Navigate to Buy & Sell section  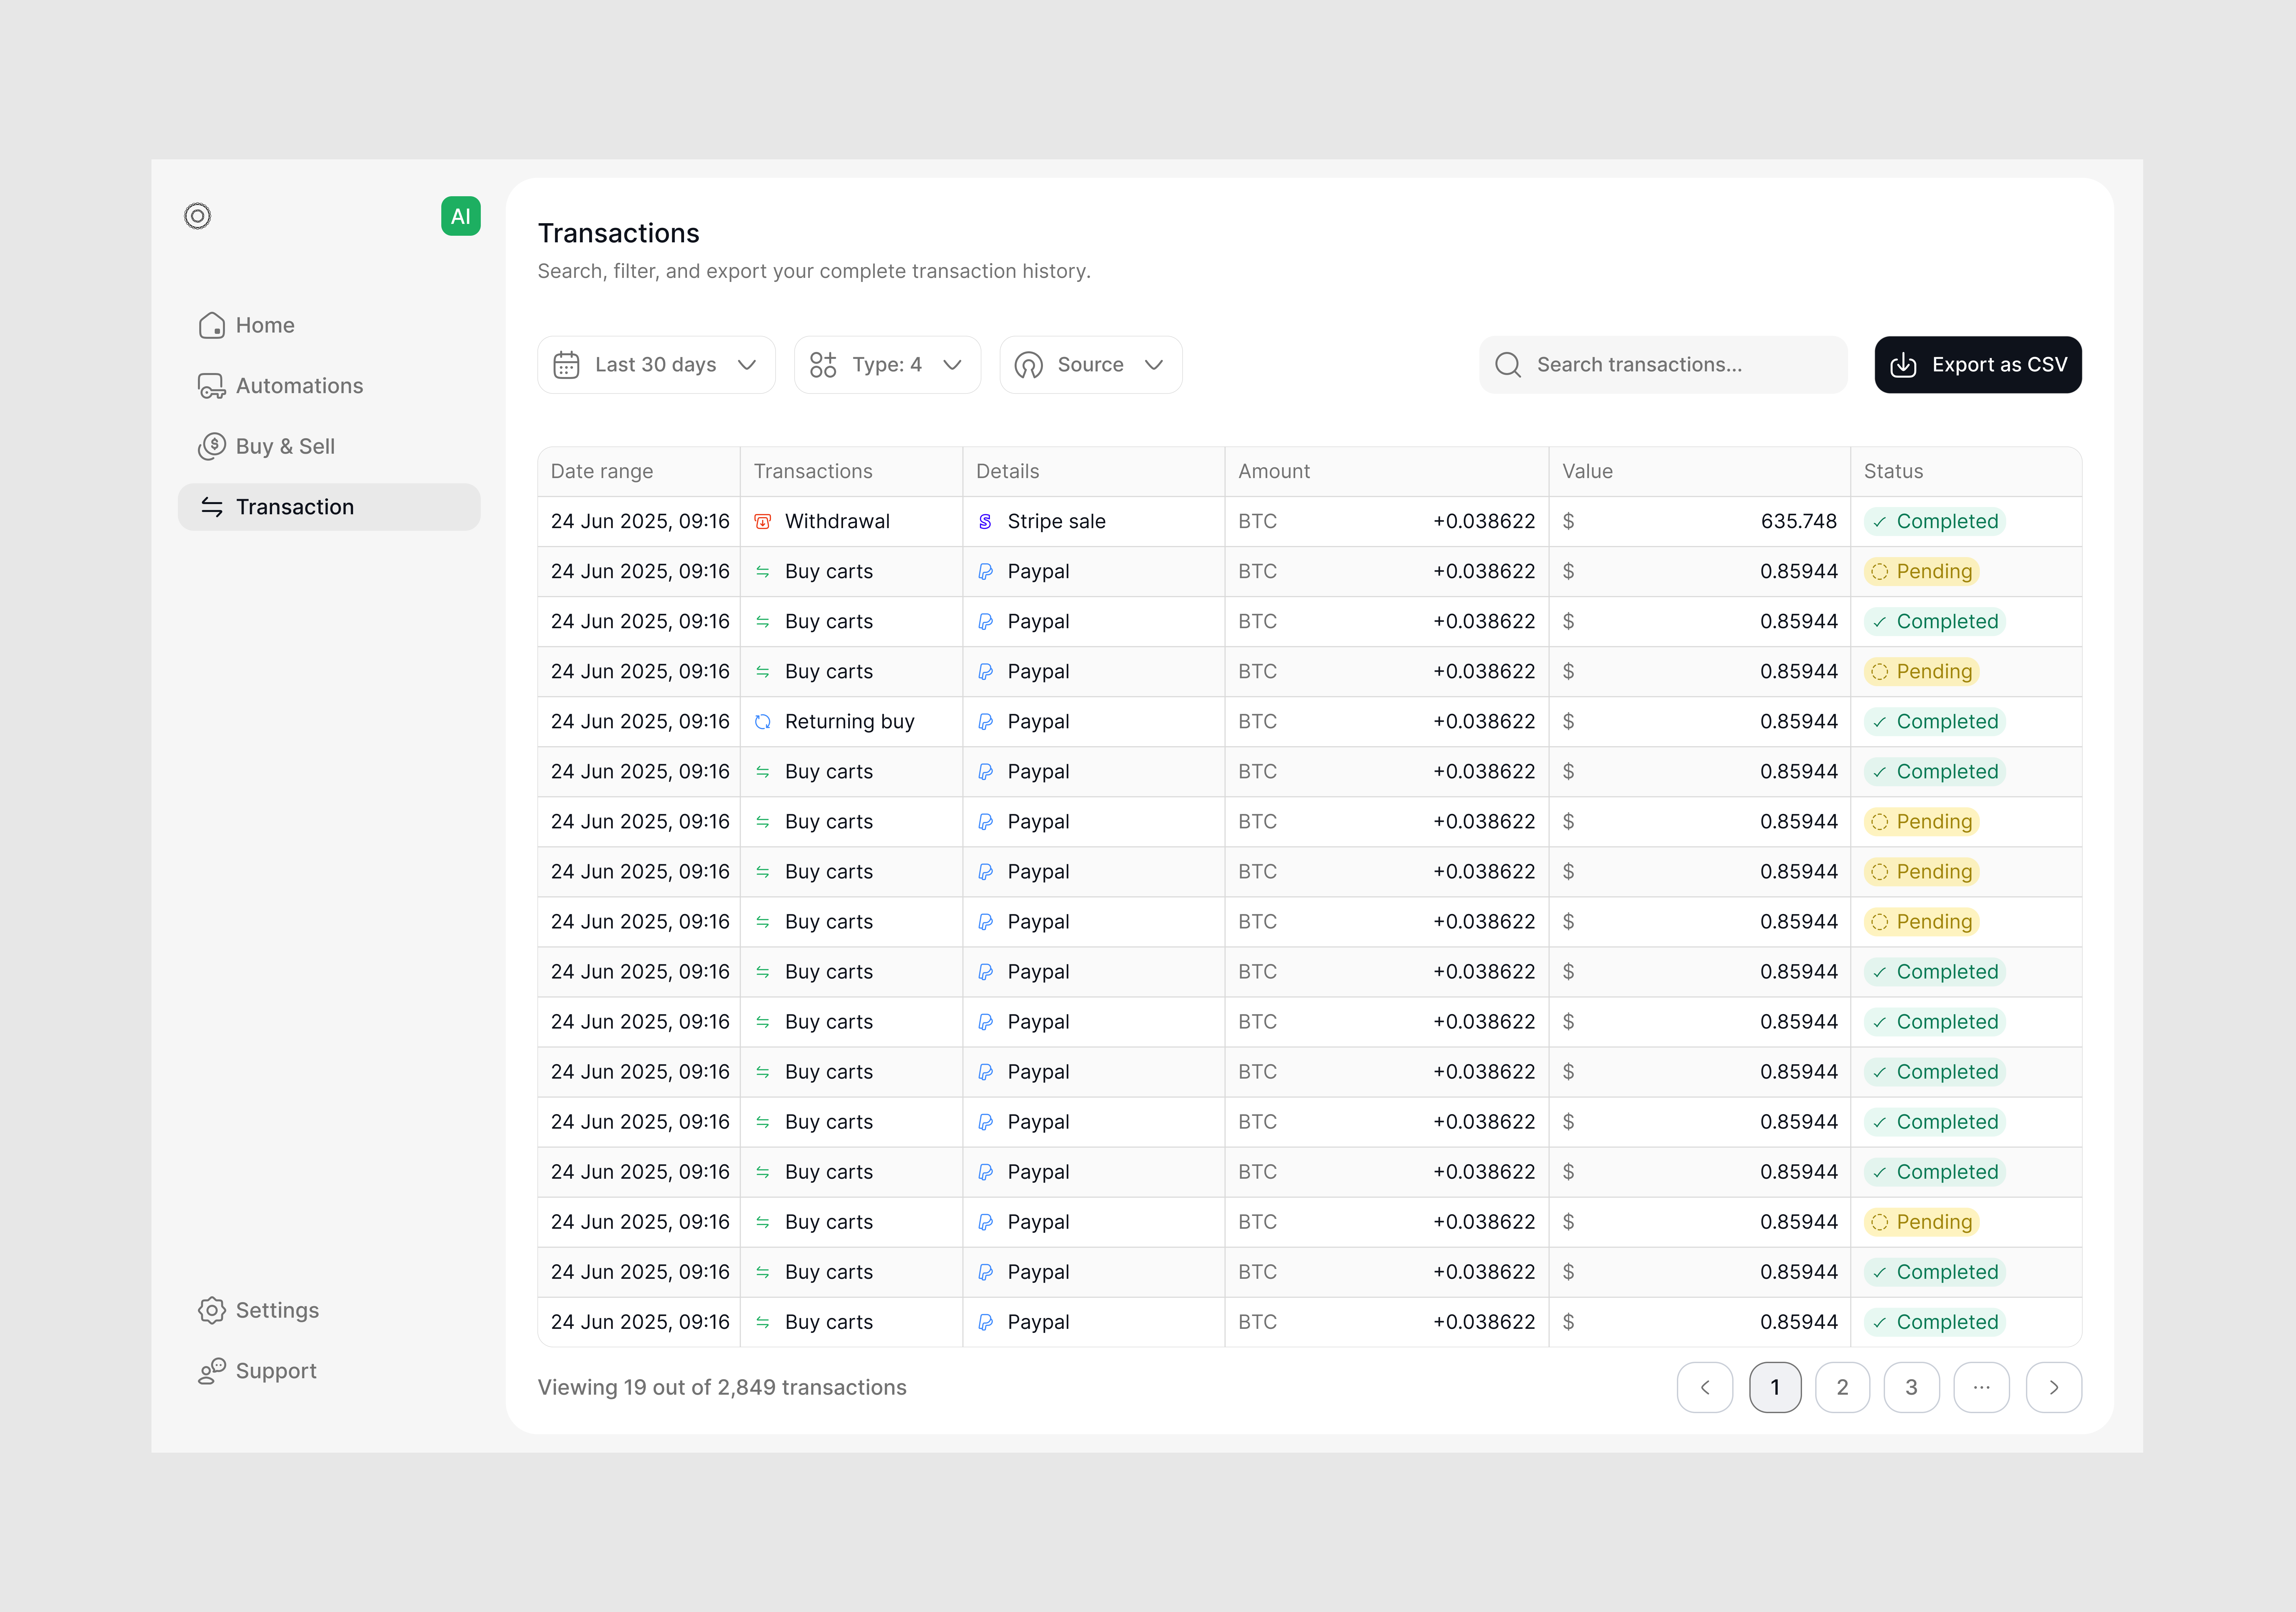(x=285, y=446)
